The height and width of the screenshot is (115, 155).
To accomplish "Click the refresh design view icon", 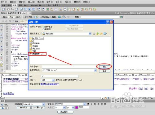I will click(x=69, y=17).
